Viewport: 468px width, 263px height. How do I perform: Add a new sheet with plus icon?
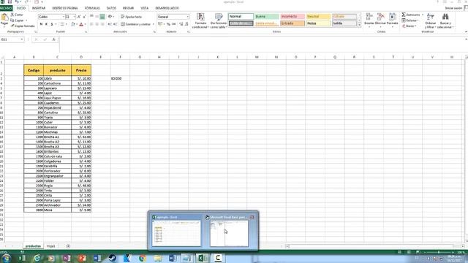(68, 246)
